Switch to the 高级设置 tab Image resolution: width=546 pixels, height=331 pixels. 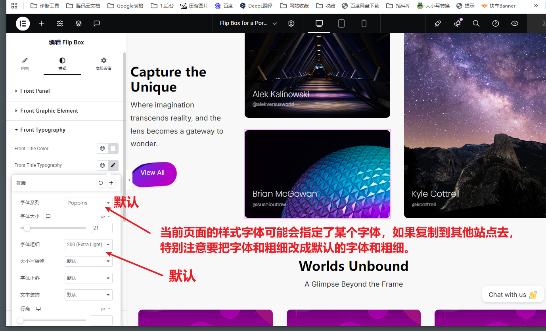tap(103, 64)
